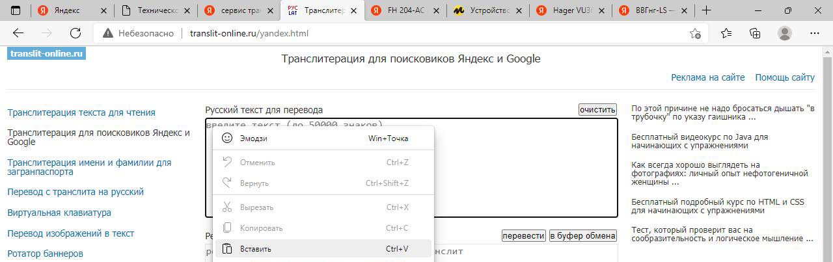This screenshot has height=262, width=833.
Task: Add page to favorites star icon
Action: click(695, 34)
